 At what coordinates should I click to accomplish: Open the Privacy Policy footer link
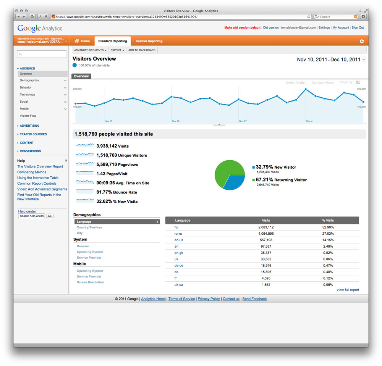tap(209, 299)
